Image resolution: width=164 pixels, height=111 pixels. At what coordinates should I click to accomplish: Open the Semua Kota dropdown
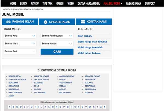click(x=20, y=36)
